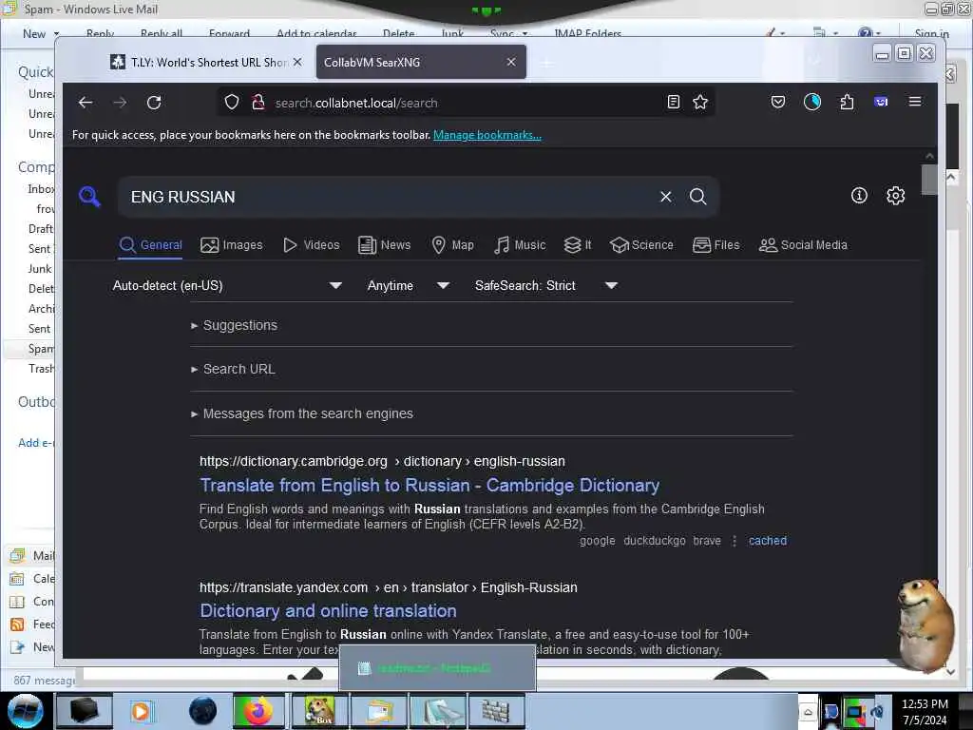Bookmark this page with the star icon
The height and width of the screenshot is (730, 973).
coord(700,102)
